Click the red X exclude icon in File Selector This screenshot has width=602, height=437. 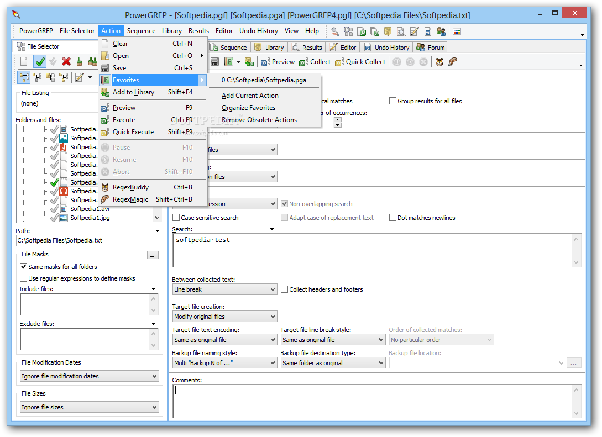(x=66, y=61)
